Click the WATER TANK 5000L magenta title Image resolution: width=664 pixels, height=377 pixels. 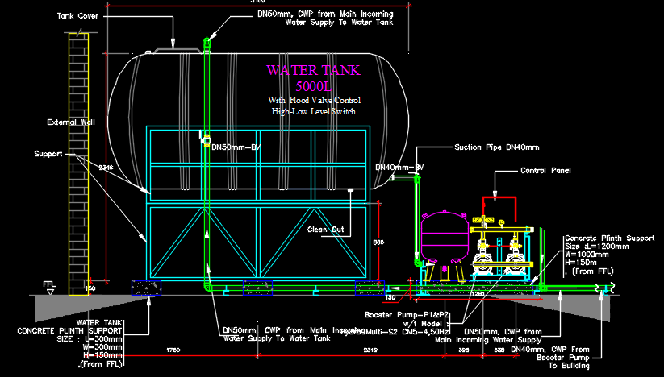pyautogui.click(x=313, y=78)
